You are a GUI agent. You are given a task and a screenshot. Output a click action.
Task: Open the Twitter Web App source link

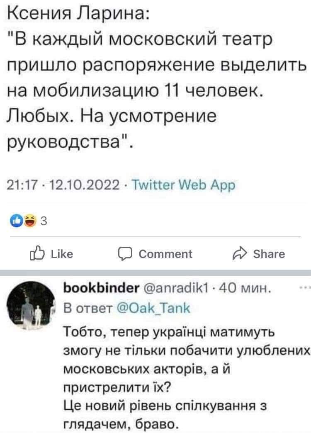coord(184,185)
